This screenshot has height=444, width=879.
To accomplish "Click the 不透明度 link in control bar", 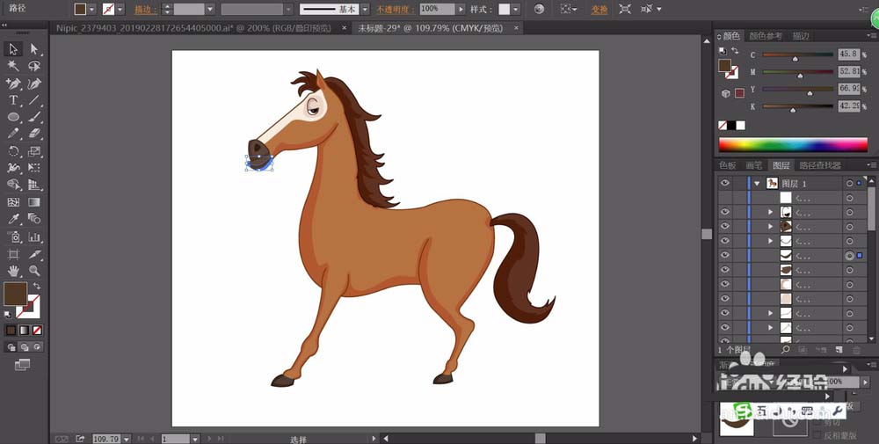I will click(x=396, y=10).
